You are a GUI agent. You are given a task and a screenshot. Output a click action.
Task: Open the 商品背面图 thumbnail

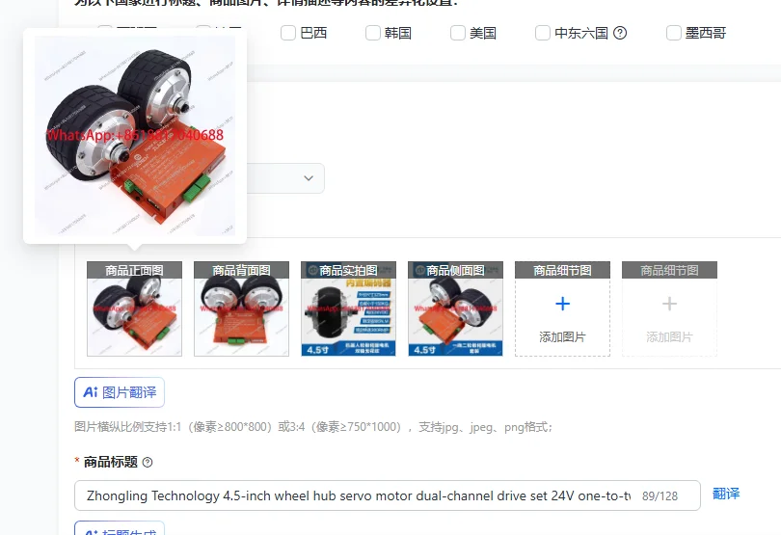(242, 308)
